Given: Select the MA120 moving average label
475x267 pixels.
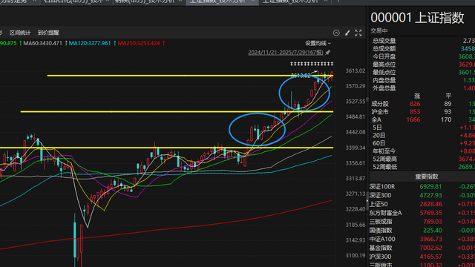Looking at the screenshot, I should (89, 43).
